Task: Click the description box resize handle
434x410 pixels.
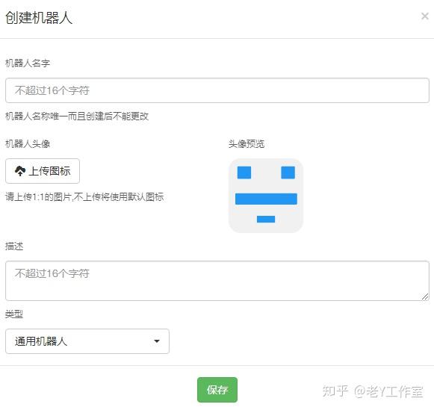Action: click(x=425, y=296)
